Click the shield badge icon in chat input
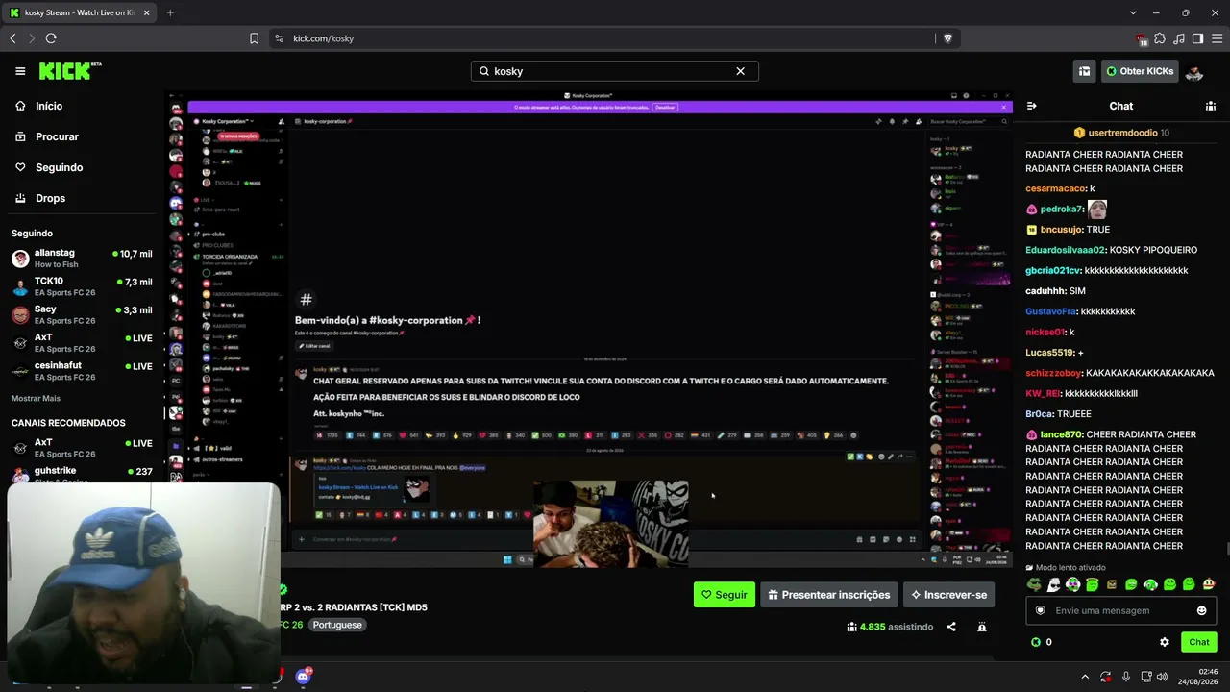This screenshot has width=1230, height=692. tap(1040, 610)
